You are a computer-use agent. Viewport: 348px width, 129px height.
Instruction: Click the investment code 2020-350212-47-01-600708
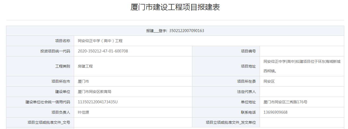[103, 51]
